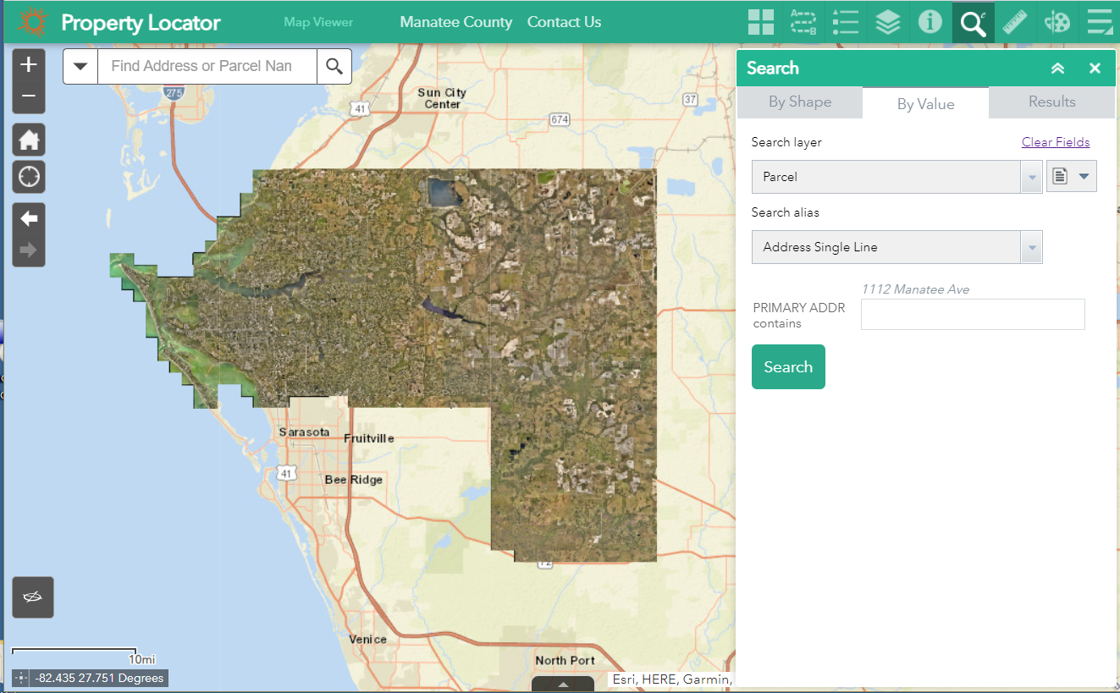The height and width of the screenshot is (693, 1120).
Task: Expand the Search layer Parcel dropdown
Action: tap(1031, 177)
